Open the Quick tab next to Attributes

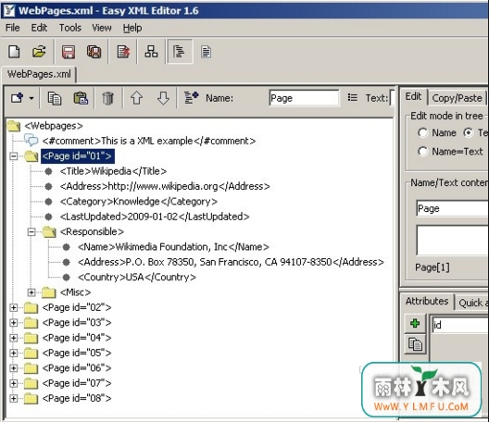471,303
